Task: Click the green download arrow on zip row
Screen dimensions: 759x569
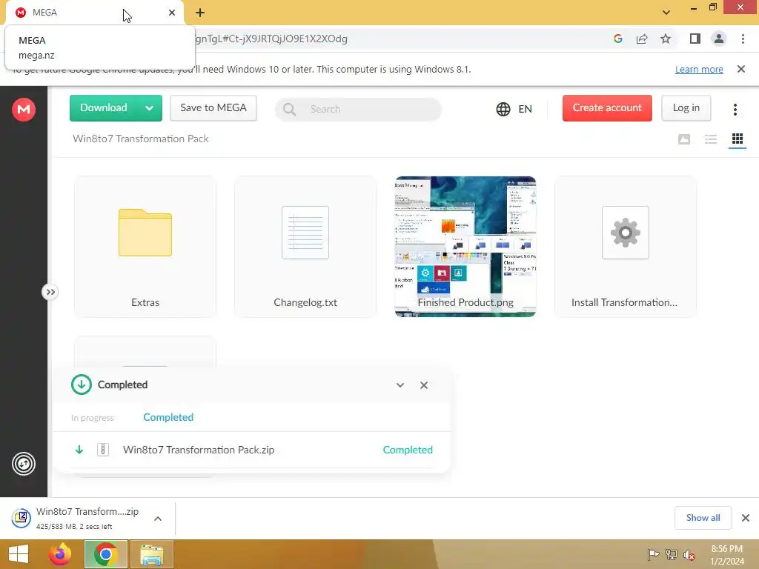Action: [x=79, y=450]
